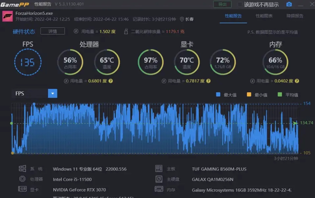The height and width of the screenshot is (198, 315).
Task: Switch to the 性能图表 tab
Action: (265, 16)
